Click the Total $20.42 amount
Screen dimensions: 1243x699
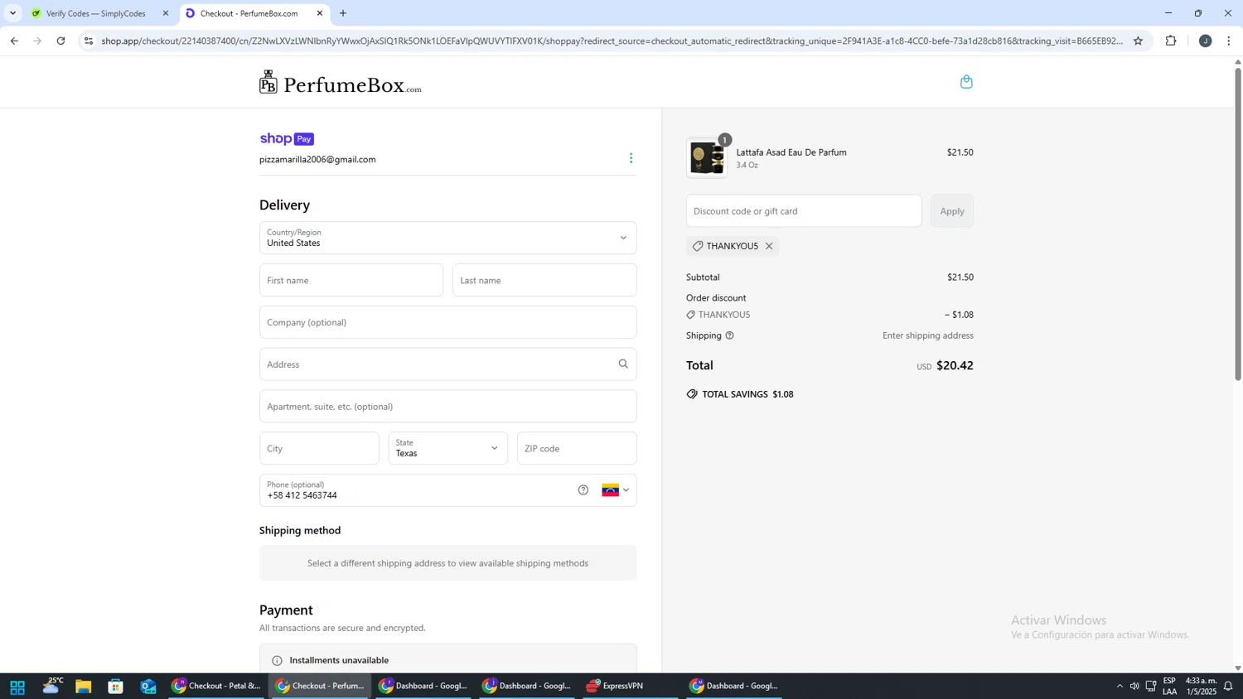tap(955, 365)
